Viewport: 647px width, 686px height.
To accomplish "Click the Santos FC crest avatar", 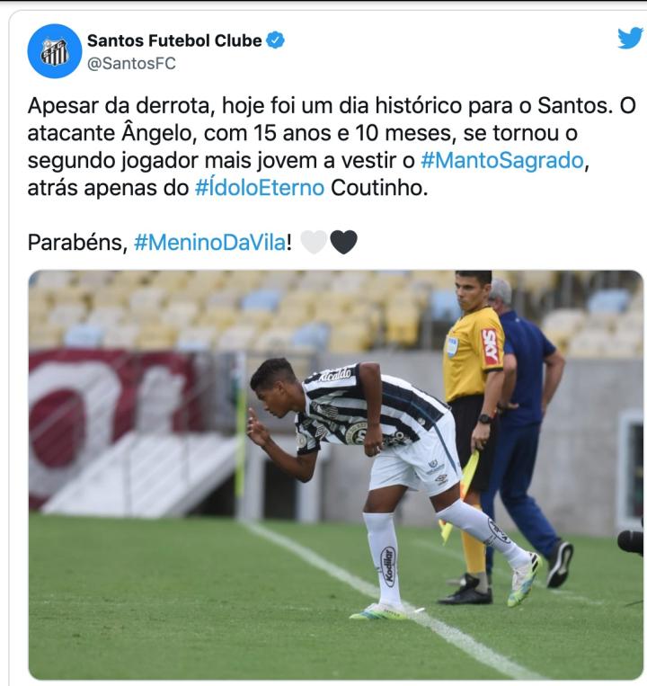I will (55, 51).
